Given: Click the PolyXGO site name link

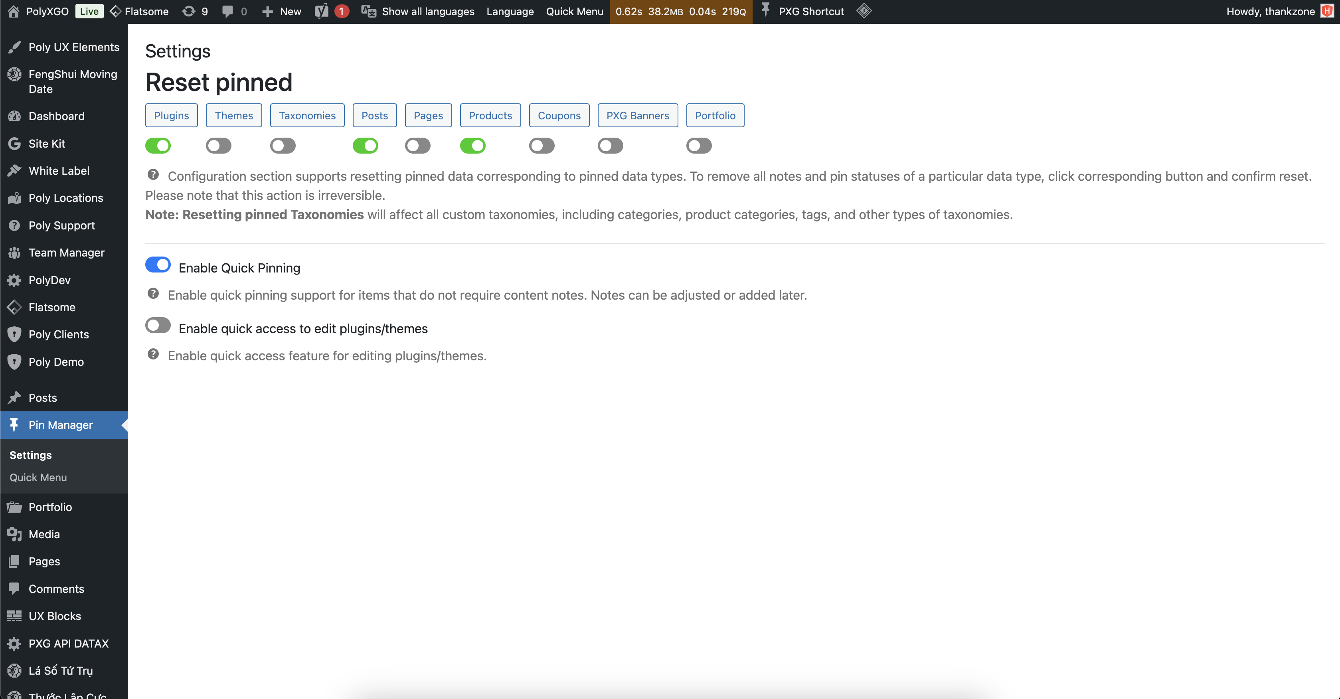Looking at the screenshot, I should [47, 12].
